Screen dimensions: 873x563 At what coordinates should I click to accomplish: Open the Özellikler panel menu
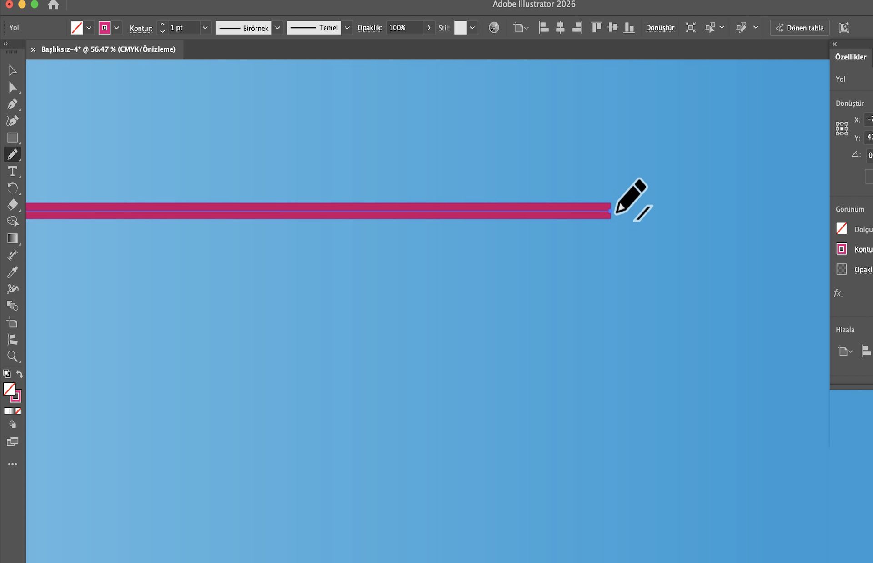tap(834, 44)
